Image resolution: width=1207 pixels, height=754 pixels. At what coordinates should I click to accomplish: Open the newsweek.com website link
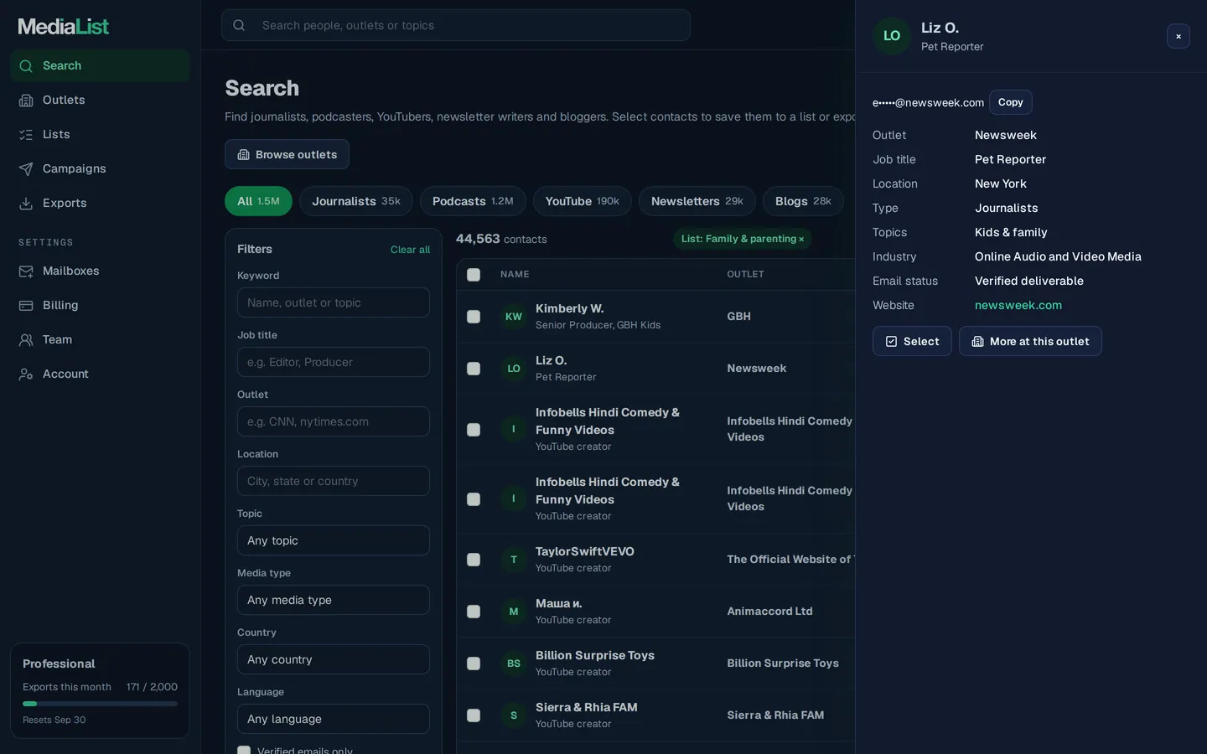pos(1018,305)
